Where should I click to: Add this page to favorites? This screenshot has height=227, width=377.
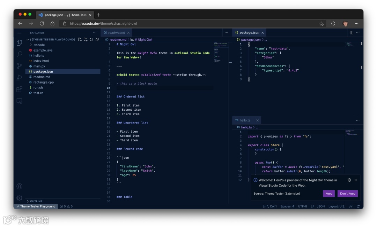click(x=321, y=23)
